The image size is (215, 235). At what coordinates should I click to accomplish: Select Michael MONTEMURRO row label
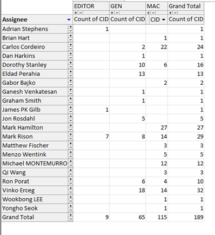[35, 164]
